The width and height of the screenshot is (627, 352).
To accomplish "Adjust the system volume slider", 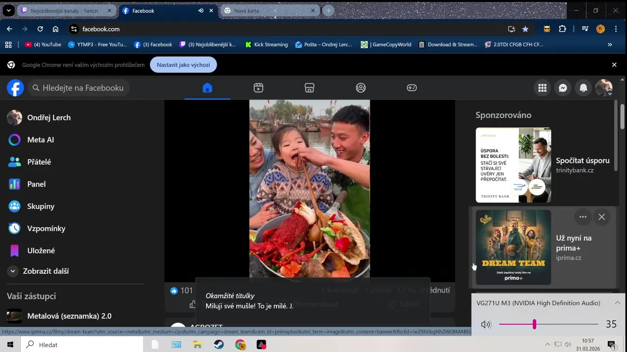I will tap(549, 324).
